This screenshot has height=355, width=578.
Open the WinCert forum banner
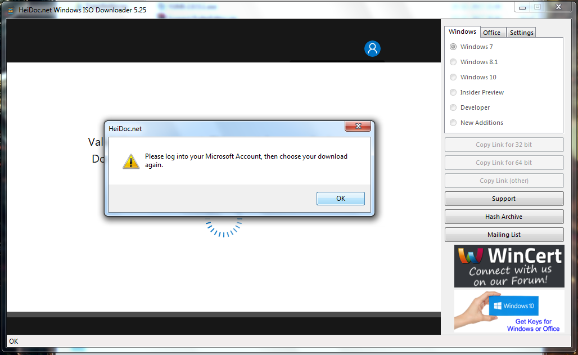509,266
